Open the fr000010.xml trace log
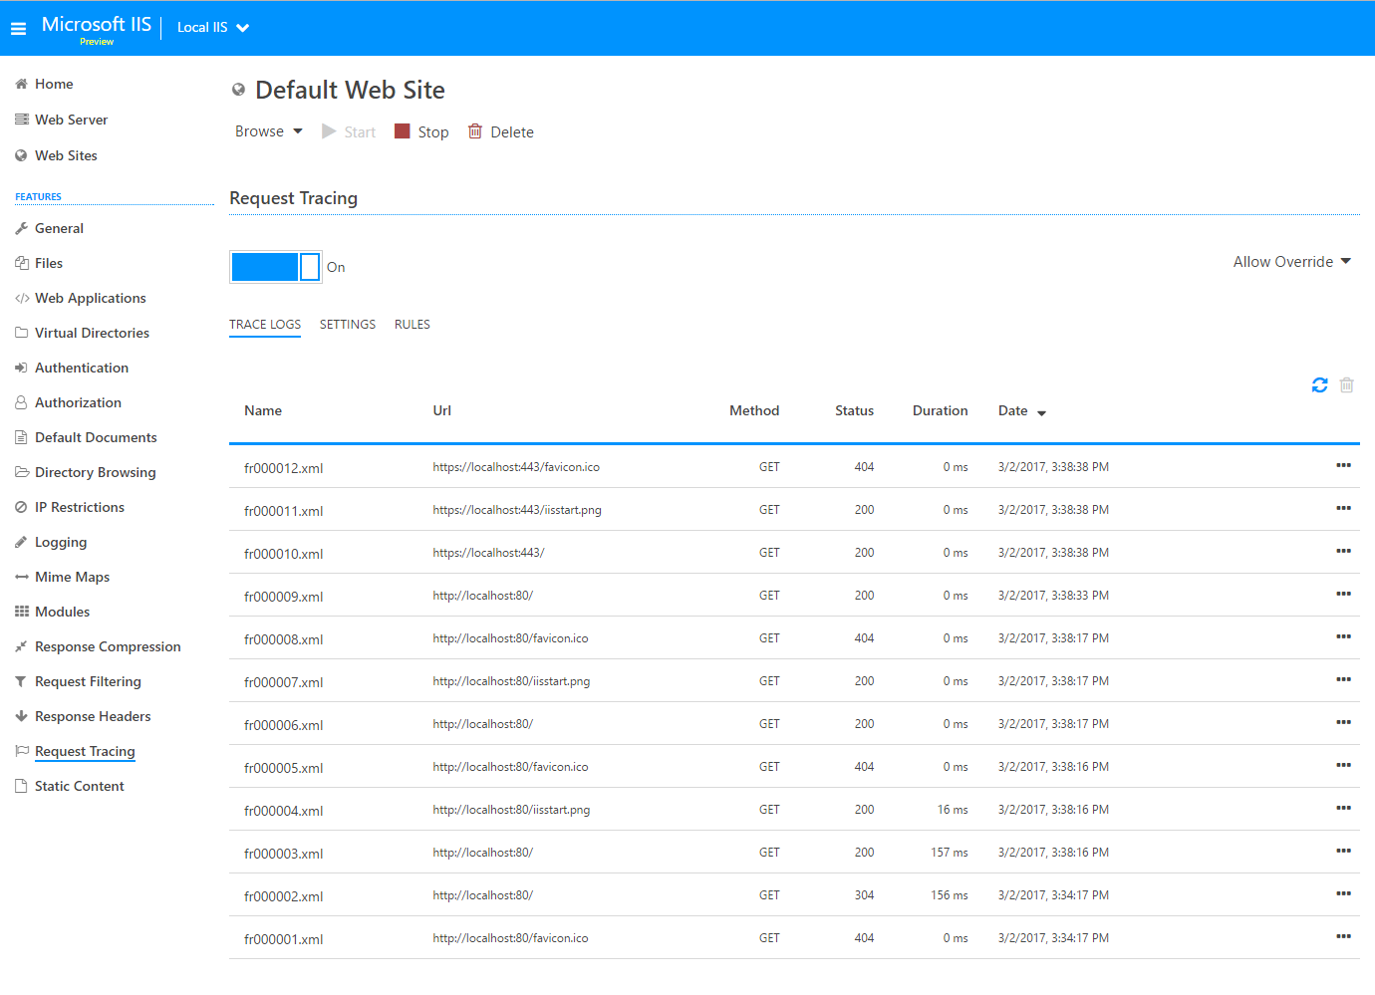The width and height of the screenshot is (1375, 995). click(283, 554)
